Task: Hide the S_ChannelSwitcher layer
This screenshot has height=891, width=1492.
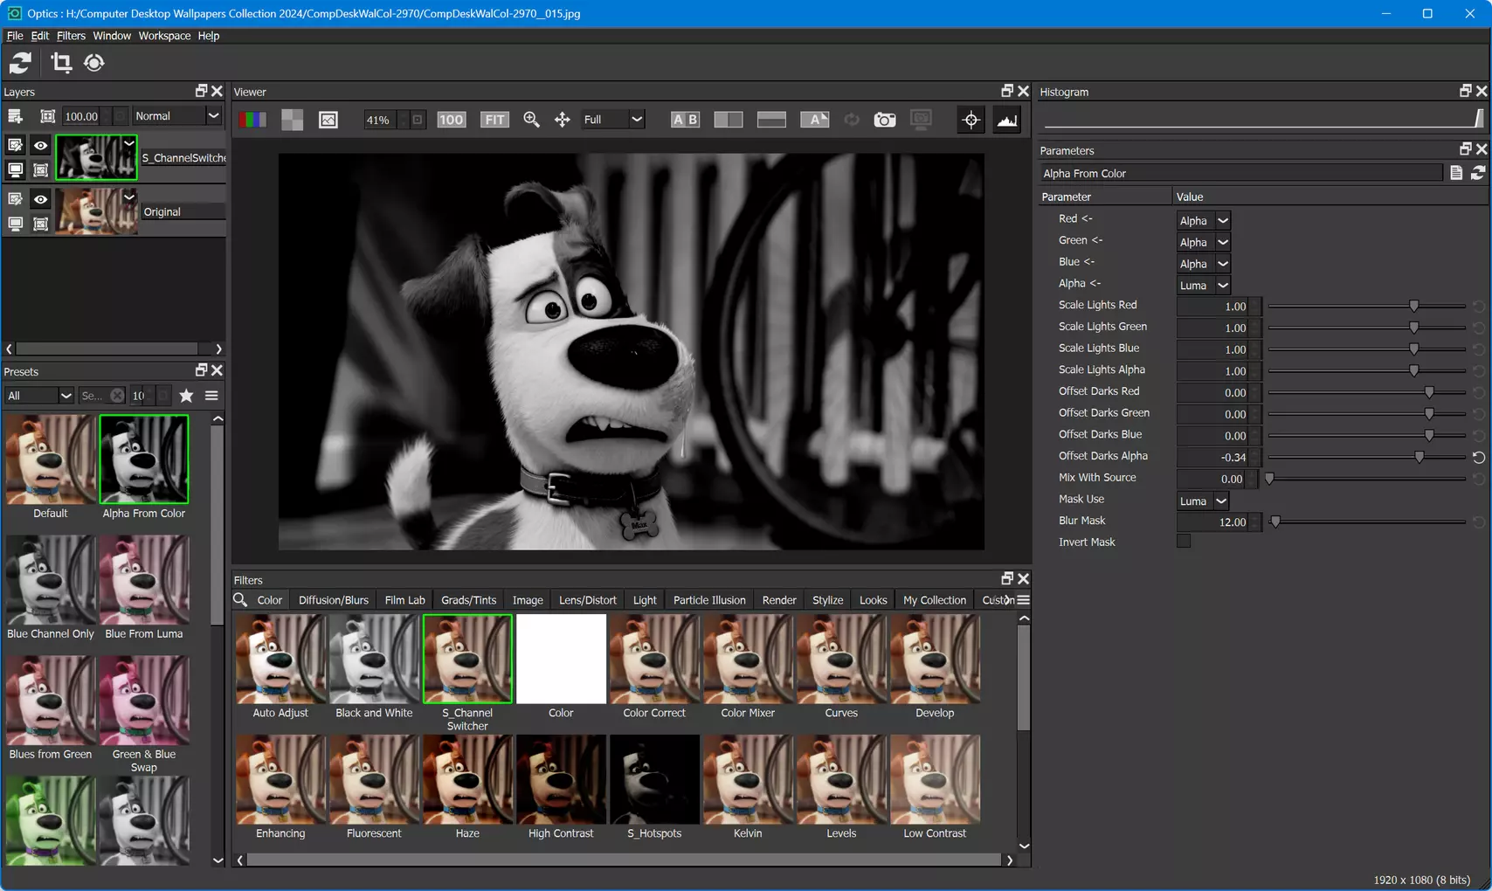Action: click(x=40, y=145)
